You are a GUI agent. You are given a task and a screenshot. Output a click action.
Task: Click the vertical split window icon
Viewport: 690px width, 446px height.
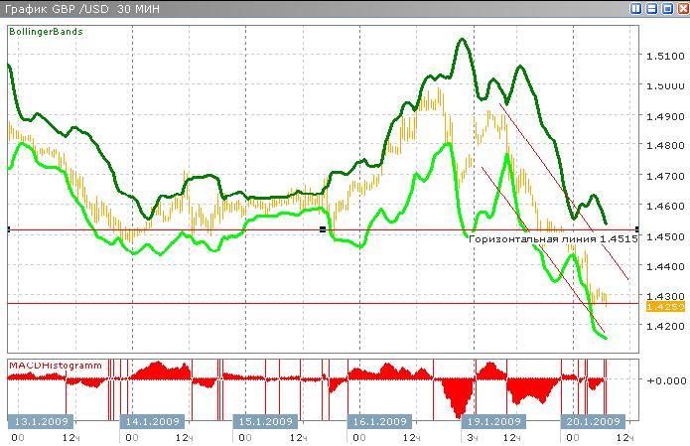click(x=636, y=8)
